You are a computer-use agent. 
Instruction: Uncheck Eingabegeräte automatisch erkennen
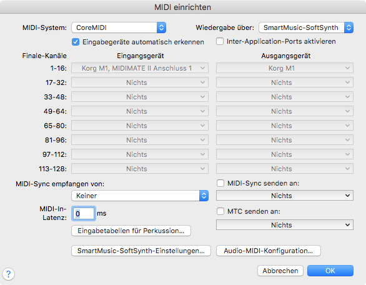76,42
